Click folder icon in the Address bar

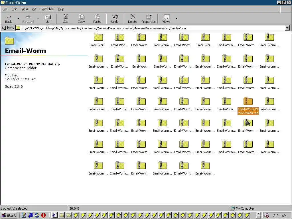tap(18, 28)
